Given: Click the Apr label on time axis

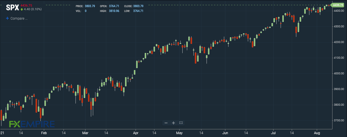Looking at the screenshot, I should (x=136, y=133).
